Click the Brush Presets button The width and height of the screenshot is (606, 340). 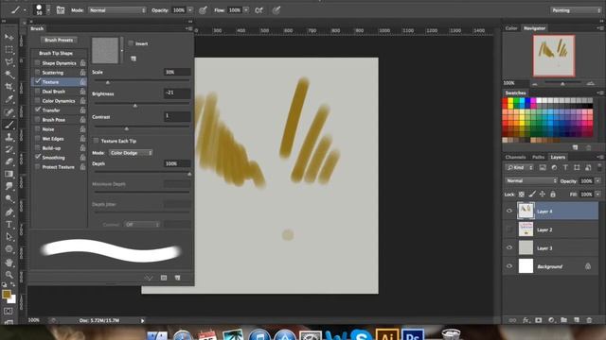59,40
